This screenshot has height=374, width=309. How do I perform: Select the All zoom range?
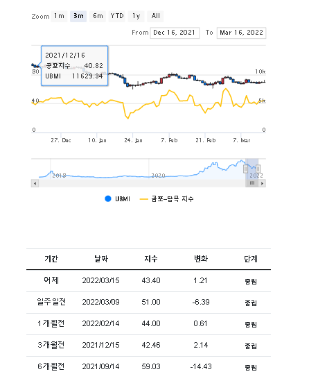(x=155, y=16)
